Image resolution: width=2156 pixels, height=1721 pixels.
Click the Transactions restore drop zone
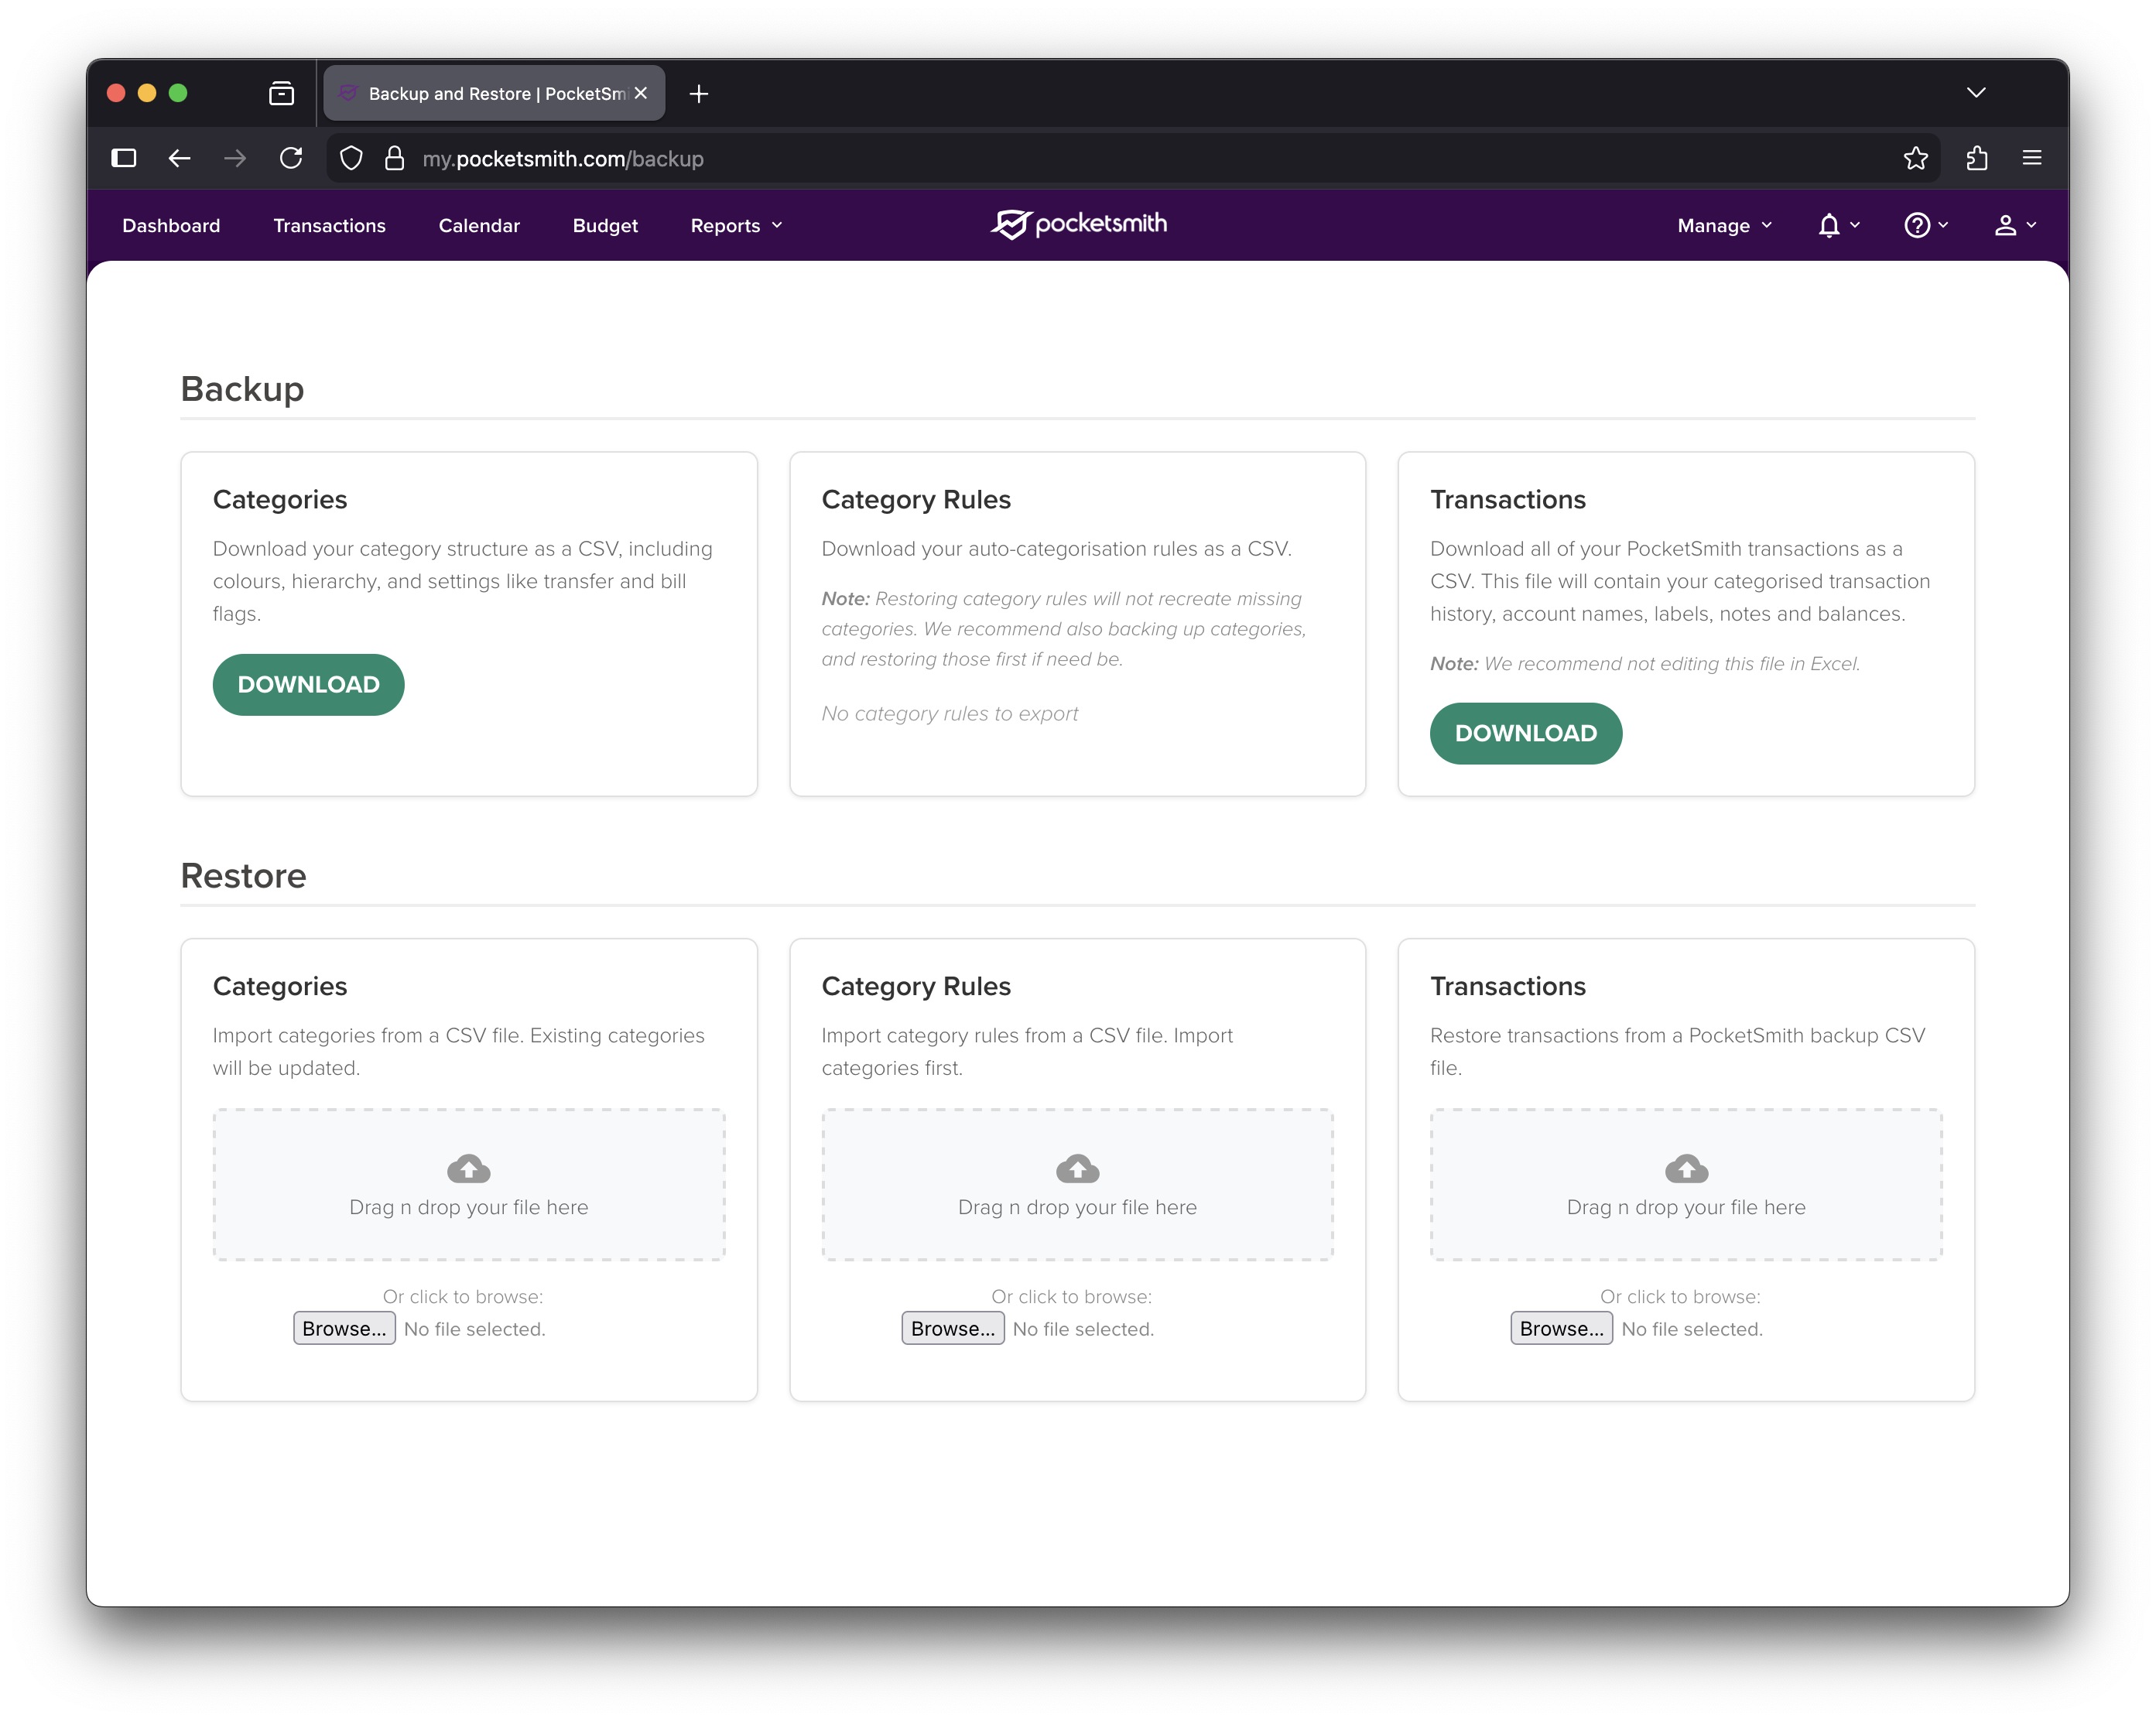1685,1185
